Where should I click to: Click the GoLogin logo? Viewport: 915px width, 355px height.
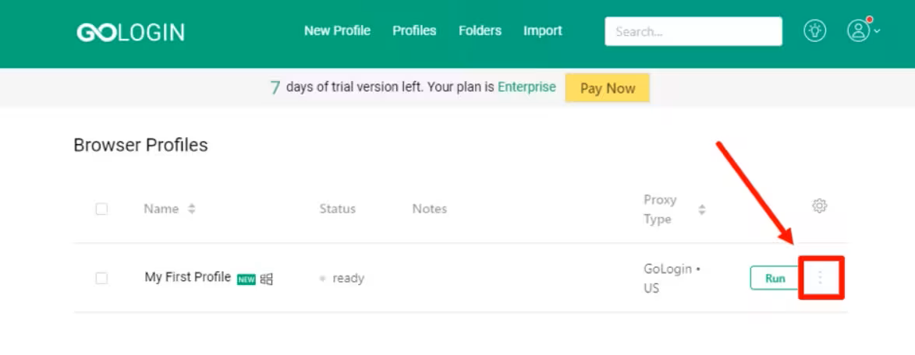pos(130,32)
